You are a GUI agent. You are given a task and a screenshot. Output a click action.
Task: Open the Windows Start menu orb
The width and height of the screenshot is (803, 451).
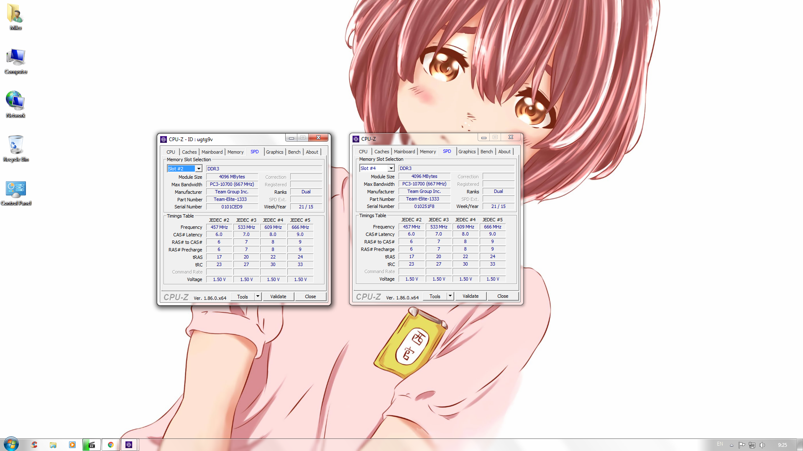click(11, 444)
